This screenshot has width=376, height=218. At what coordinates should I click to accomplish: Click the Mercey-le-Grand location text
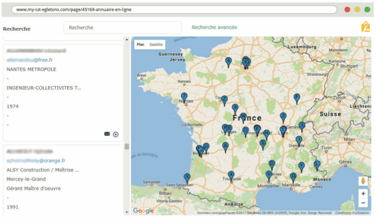click(26, 179)
